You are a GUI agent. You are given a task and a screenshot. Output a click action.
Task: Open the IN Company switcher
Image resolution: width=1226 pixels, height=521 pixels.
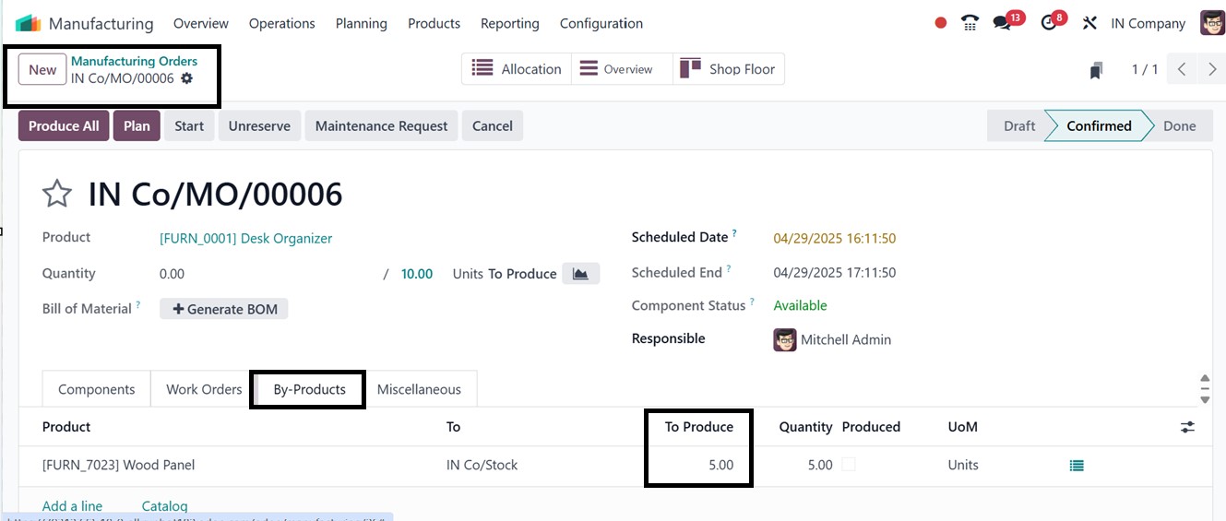click(1148, 23)
